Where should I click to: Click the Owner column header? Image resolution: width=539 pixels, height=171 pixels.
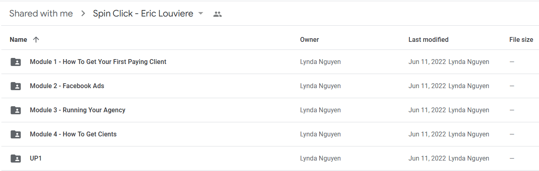point(309,39)
